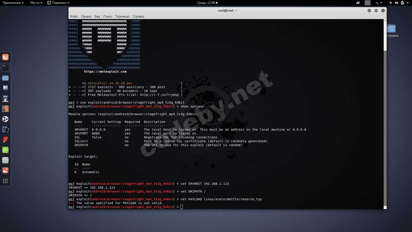Click the screen recording camera indicator
Screen dimensions: 412x232
pos(358,3)
